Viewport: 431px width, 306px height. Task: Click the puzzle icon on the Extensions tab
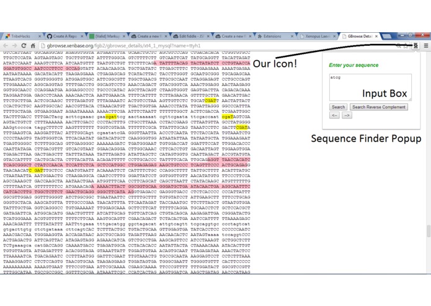(260, 36)
